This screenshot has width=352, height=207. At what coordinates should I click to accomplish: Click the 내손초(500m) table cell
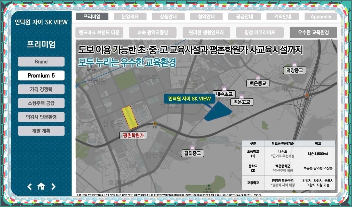point(318,154)
